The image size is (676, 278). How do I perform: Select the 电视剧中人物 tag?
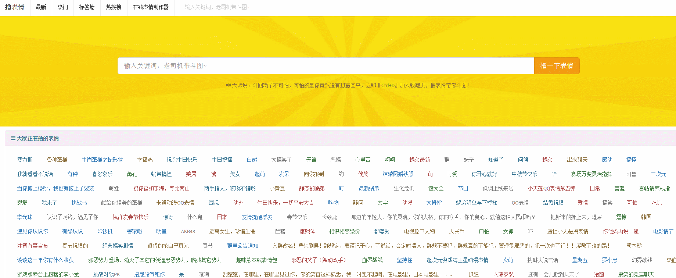[x=419, y=231]
